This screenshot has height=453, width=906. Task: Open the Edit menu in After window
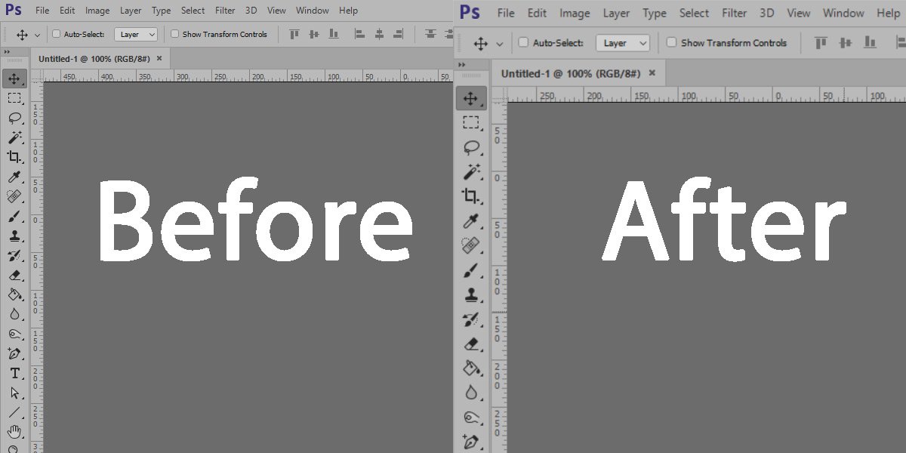click(x=537, y=13)
